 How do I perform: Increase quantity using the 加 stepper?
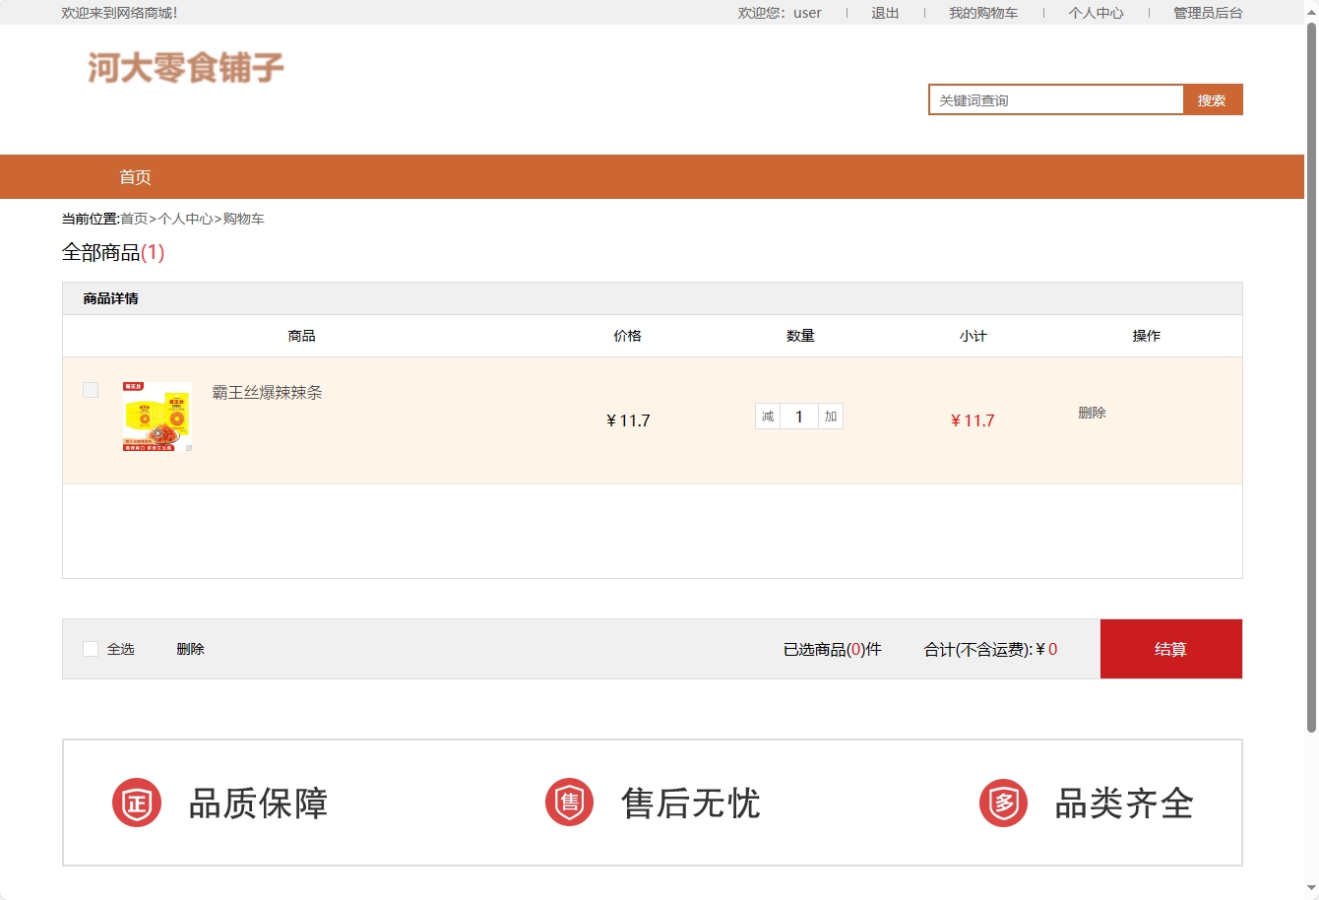[829, 416]
